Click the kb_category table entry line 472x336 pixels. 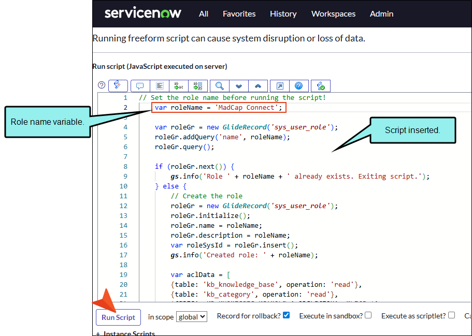click(x=254, y=295)
